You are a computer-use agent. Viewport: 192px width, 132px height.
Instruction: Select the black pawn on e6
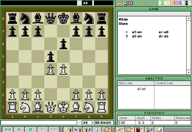(x=63, y=44)
